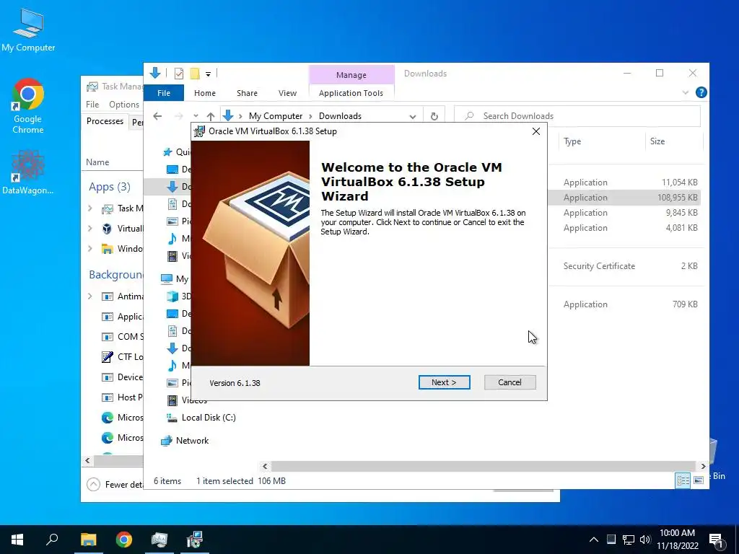Expand the Windows Explorer process entry
This screenshot has height=554, width=739.
tap(90, 249)
